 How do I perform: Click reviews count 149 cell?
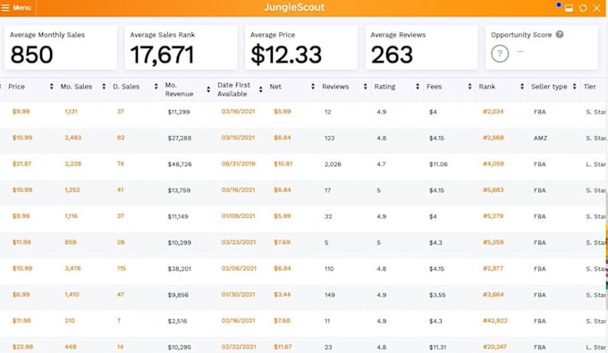pos(330,295)
